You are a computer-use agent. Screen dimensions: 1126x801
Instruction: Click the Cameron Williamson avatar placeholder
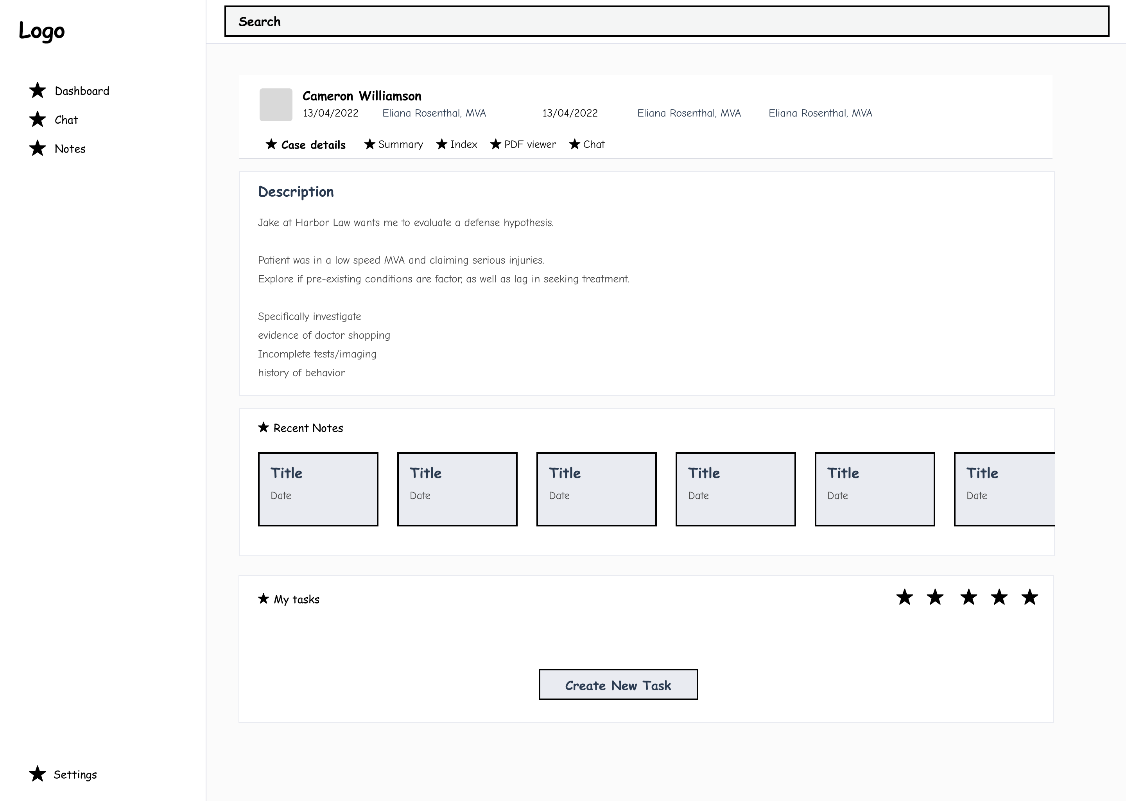(x=276, y=104)
